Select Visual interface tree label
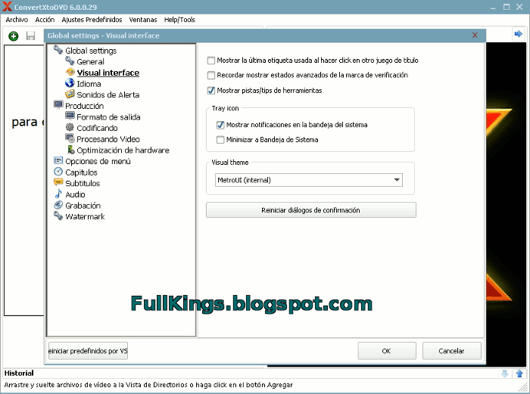The height and width of the screenshot is (394, 530). [x=108, y=73]
